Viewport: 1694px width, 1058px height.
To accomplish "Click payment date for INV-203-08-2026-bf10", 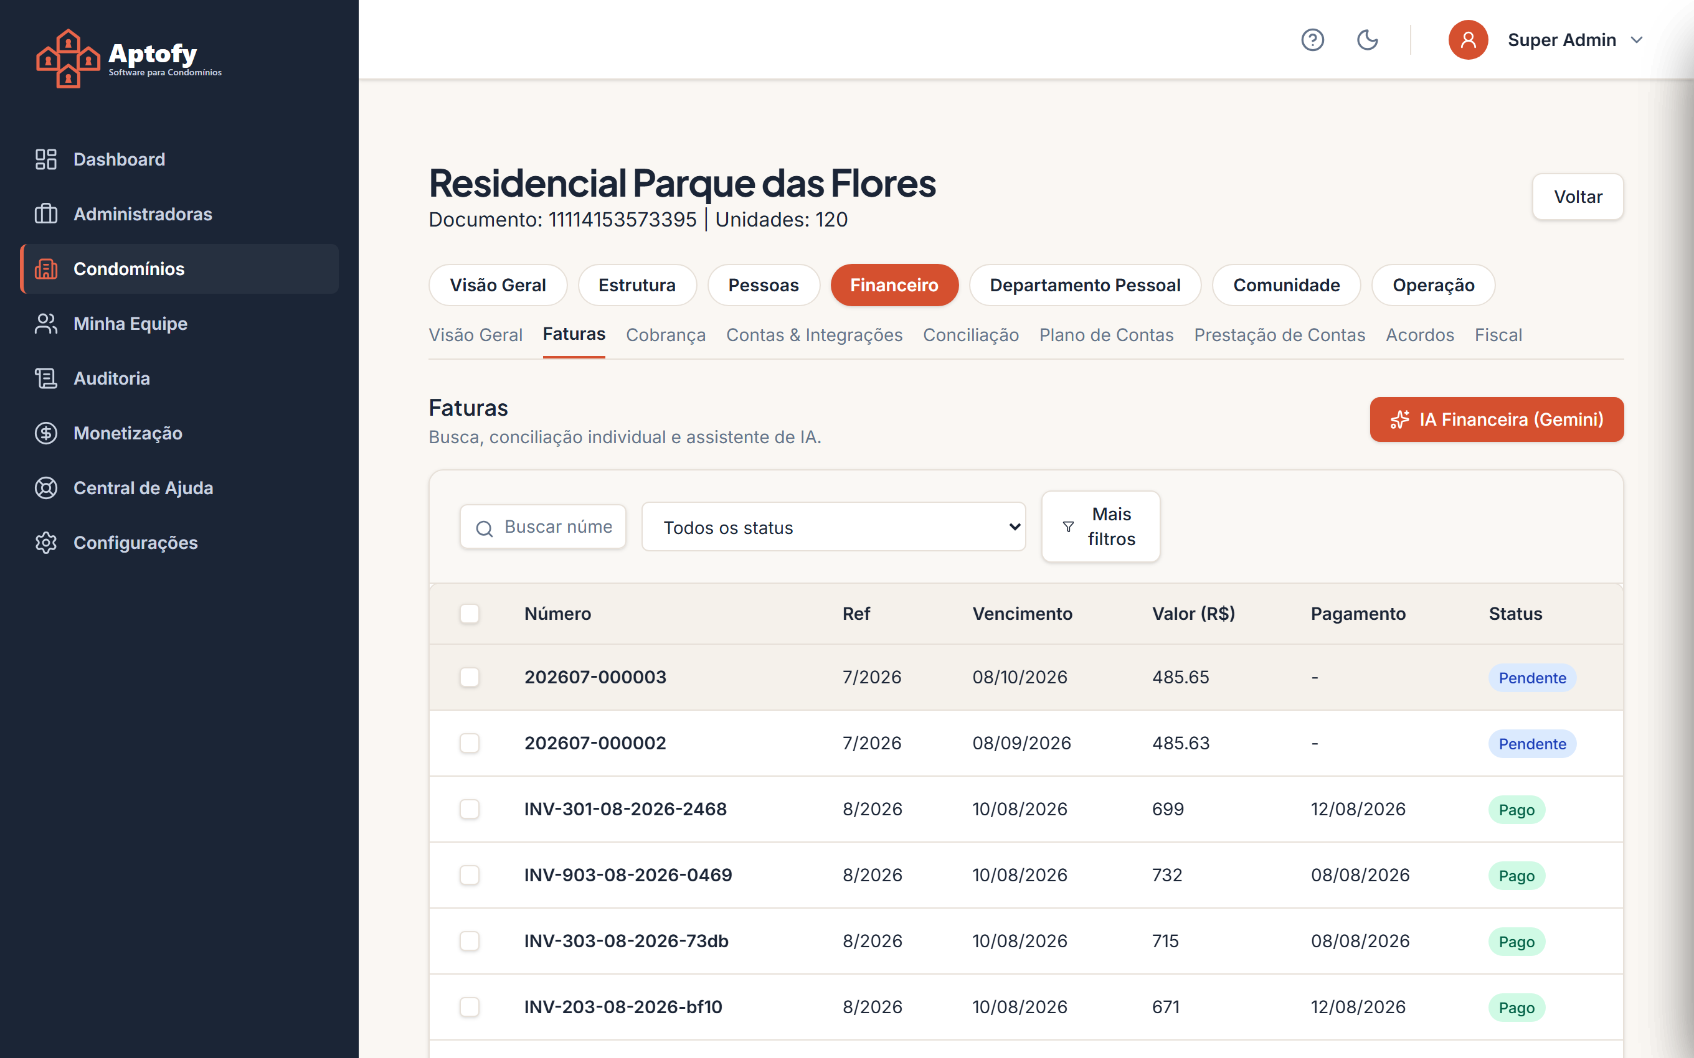I will [x=1358, y=1007].
